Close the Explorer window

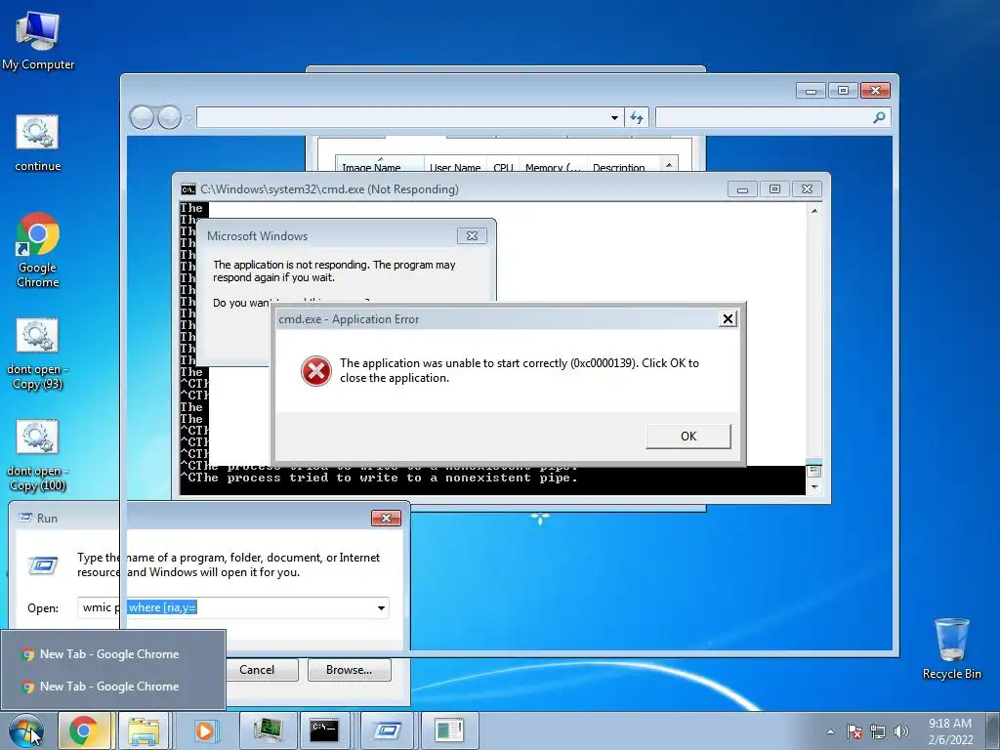[x=875, y=91]
